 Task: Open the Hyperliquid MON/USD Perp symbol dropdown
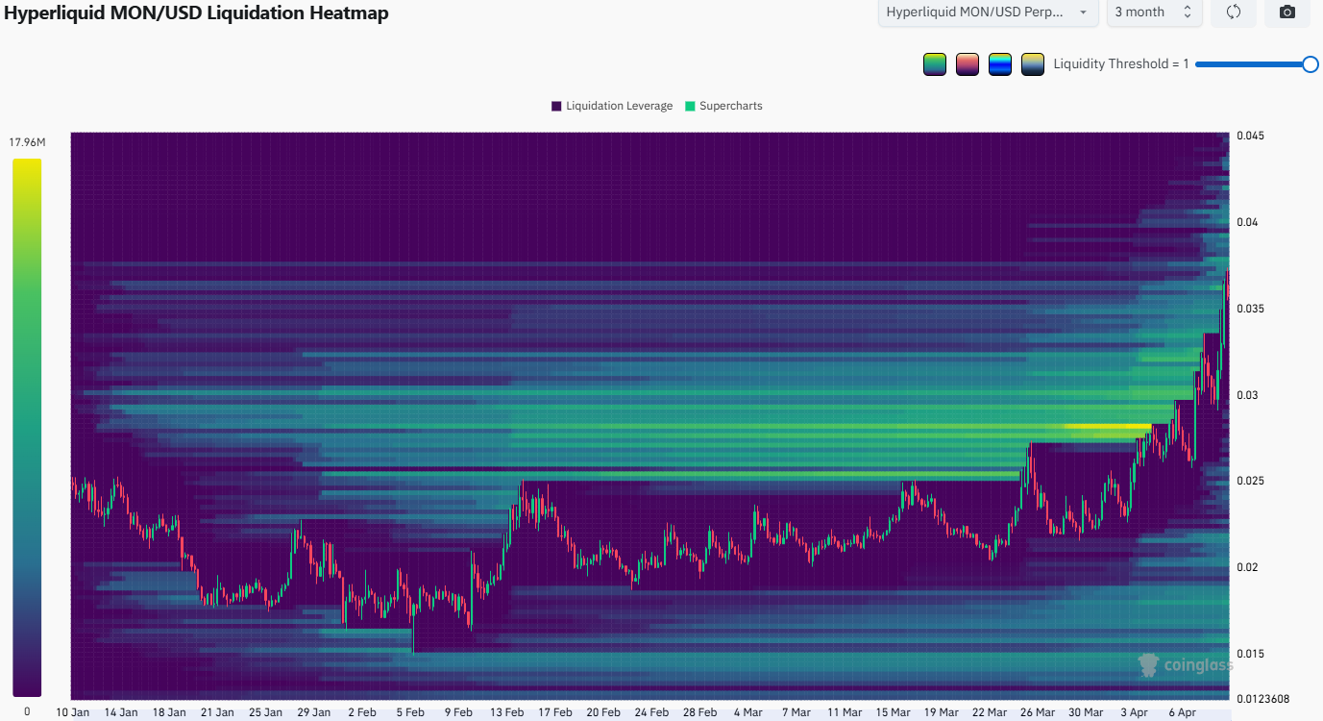[988, 12]
